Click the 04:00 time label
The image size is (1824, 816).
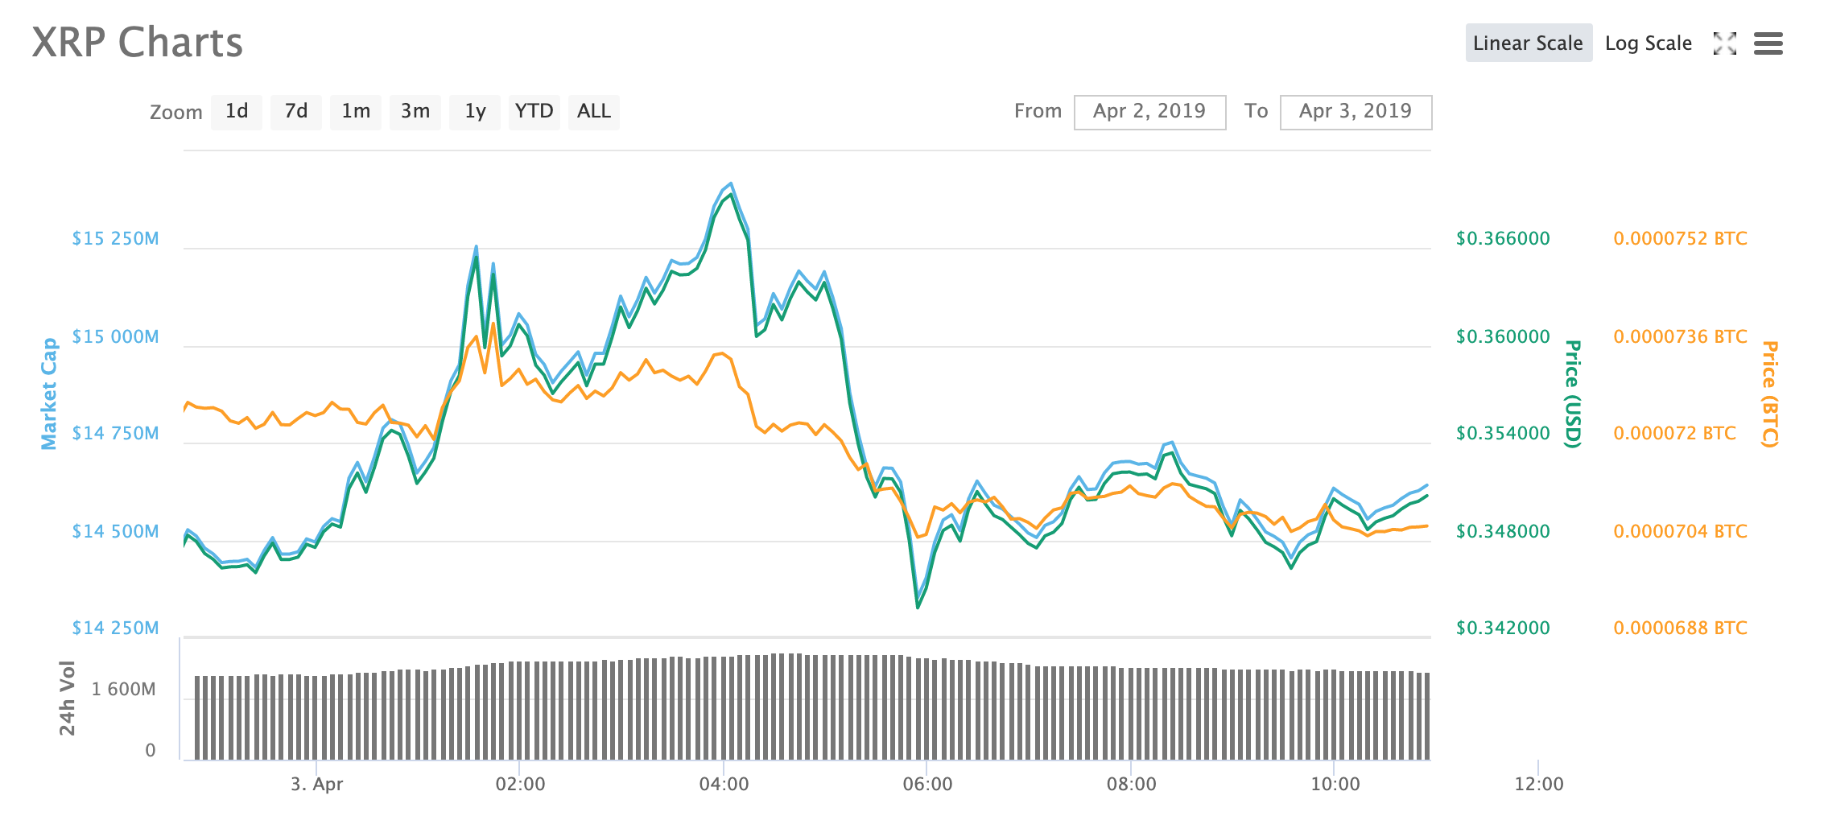tap(724, 784)
